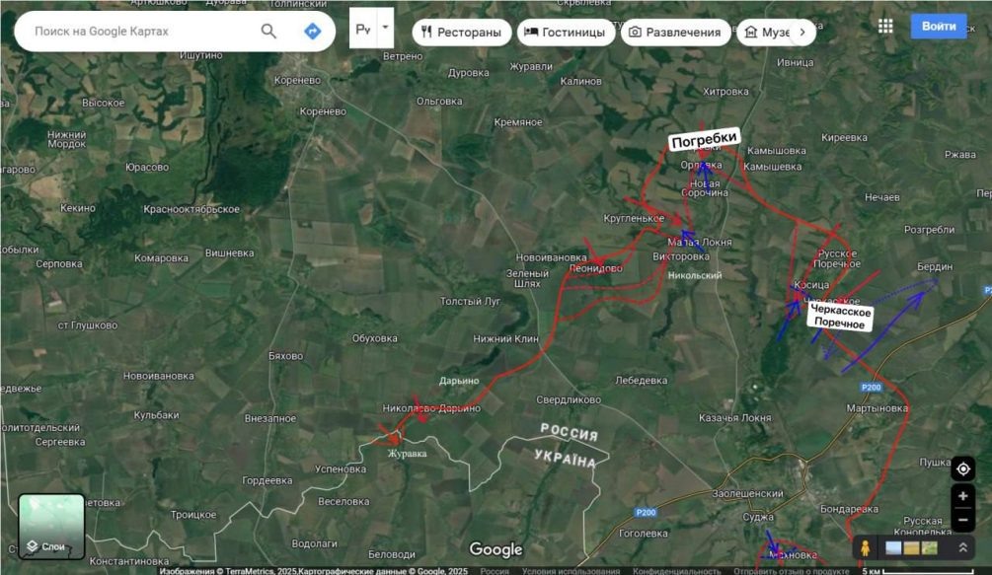This screenshot has width=992, height=575.
Task: Activate Street View with the Pegman icon
Action: (x=866, y=547)
